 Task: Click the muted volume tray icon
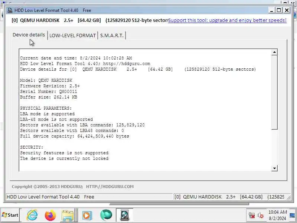pos(261,216)
